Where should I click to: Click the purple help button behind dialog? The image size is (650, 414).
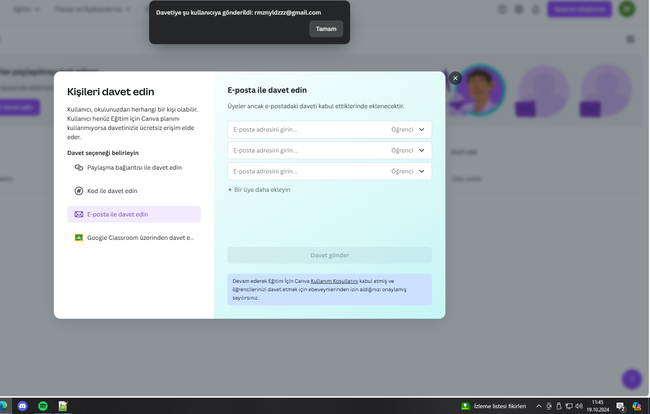tap(632, 379)
